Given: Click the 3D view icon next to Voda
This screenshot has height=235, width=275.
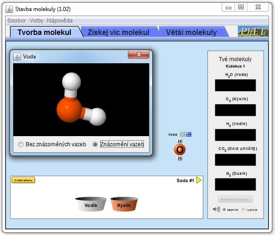Looking at the screenshot, I should 183,134.
